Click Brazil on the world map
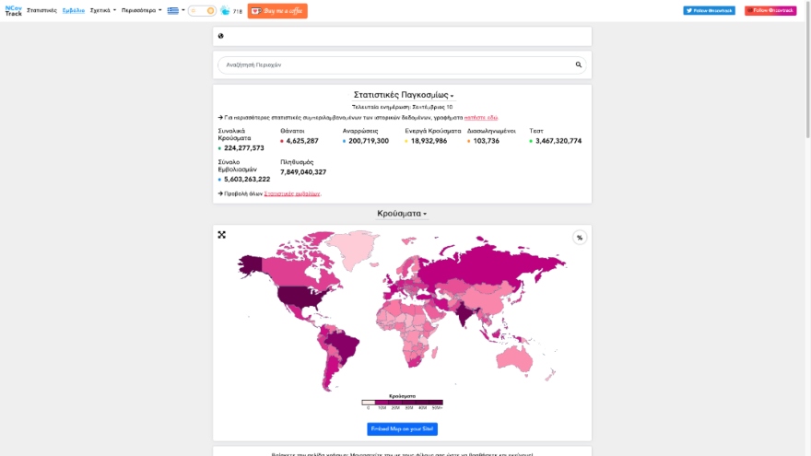 click(x=339, y=345)
